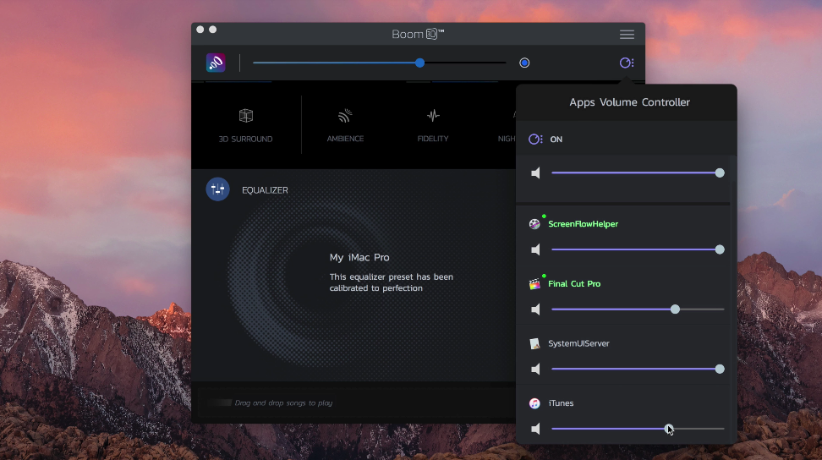This screenshot has width=822, height=460.
Task: Click the iTunes app icon
Action: 534,403
